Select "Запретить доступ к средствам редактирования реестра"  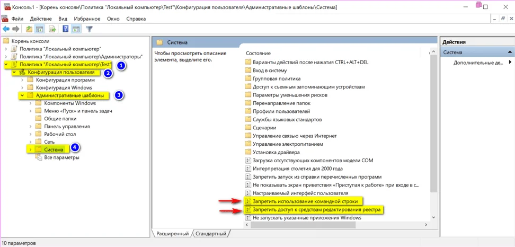point(317,210)
